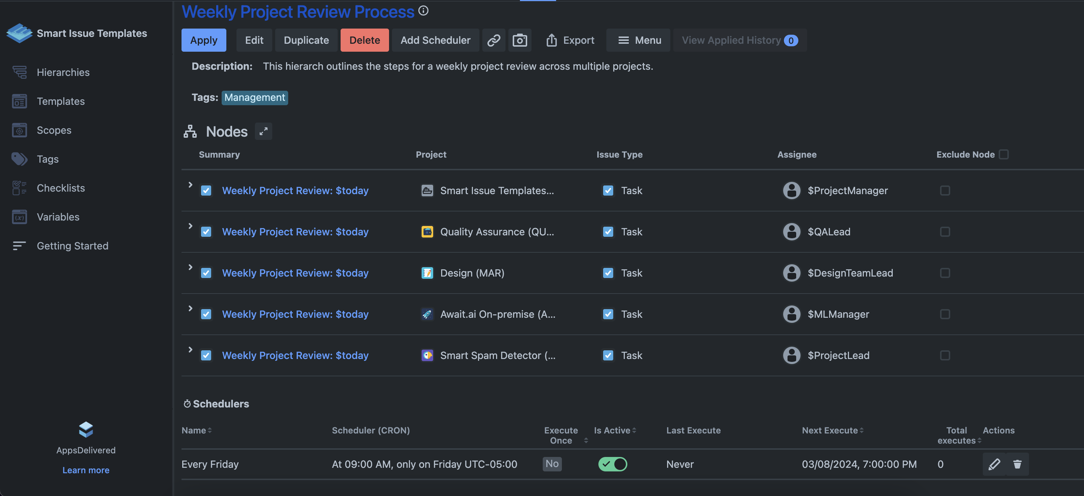Screen dimensions: 1084x496
Task: Click the expand Nodes fullscreen icon
Action: [x=264, y=131]
